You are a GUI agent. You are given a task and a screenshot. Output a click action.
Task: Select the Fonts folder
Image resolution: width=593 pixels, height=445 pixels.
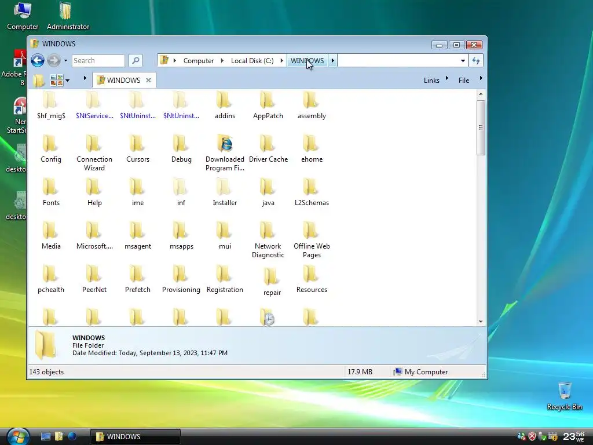51,192
